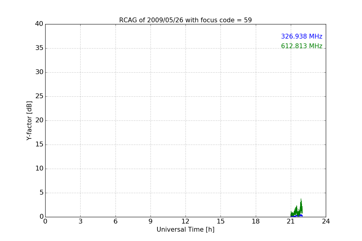The width and height of the screenshot is (362, 241).
Task: Click the y-axis tick label 40
Action: coord(39,24)
